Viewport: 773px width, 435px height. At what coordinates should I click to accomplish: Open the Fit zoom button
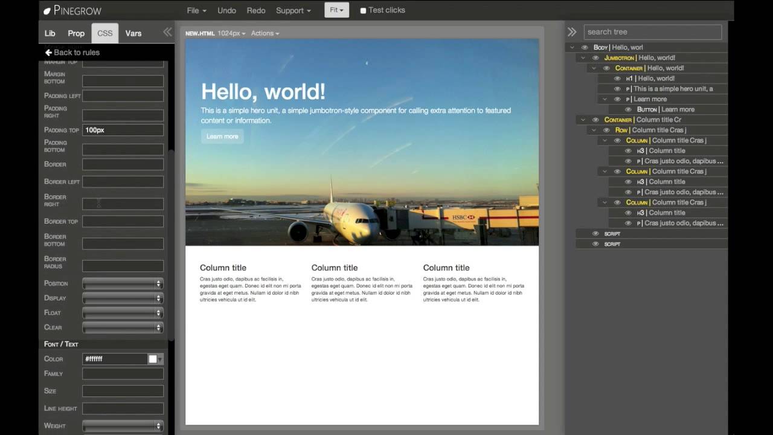pos(336,10)
